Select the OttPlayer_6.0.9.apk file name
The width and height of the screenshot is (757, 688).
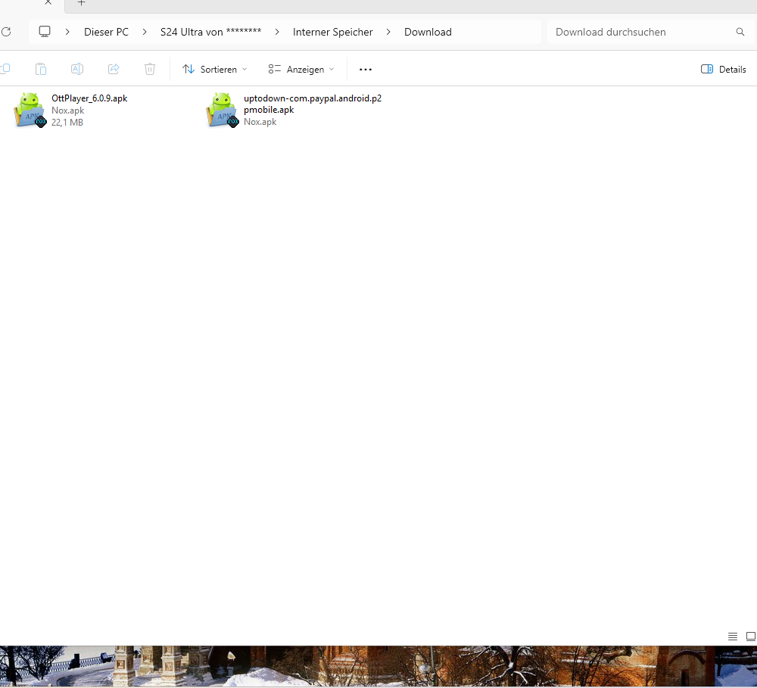coord(89,98)
